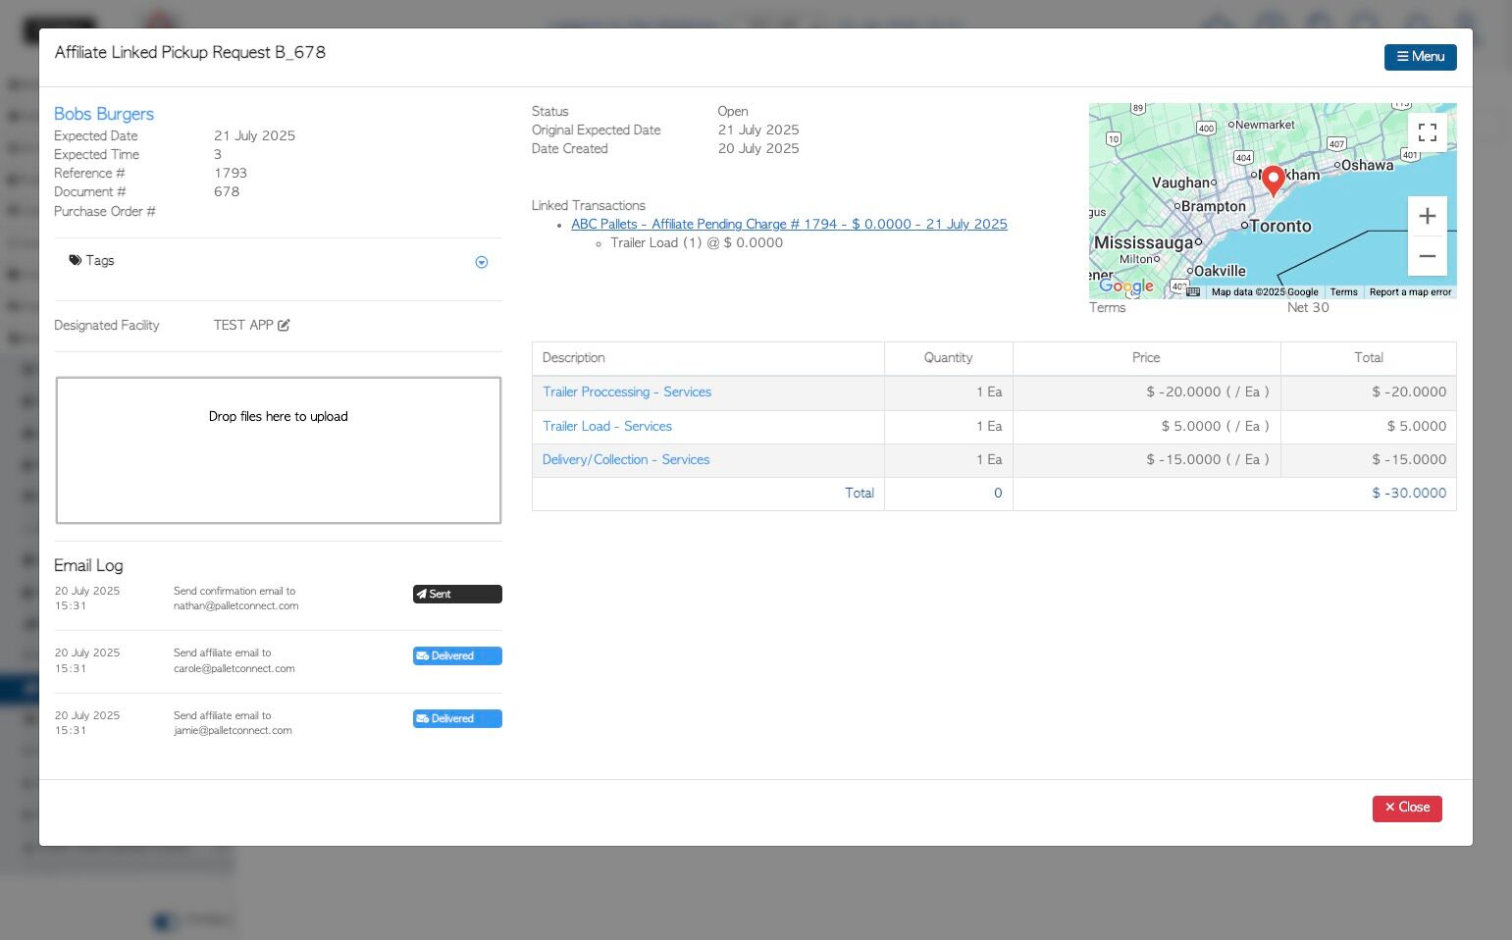This screenshot has height=940, width=1512.
Task: Click the Tags label icon
Action: click(x=76, y=260)
